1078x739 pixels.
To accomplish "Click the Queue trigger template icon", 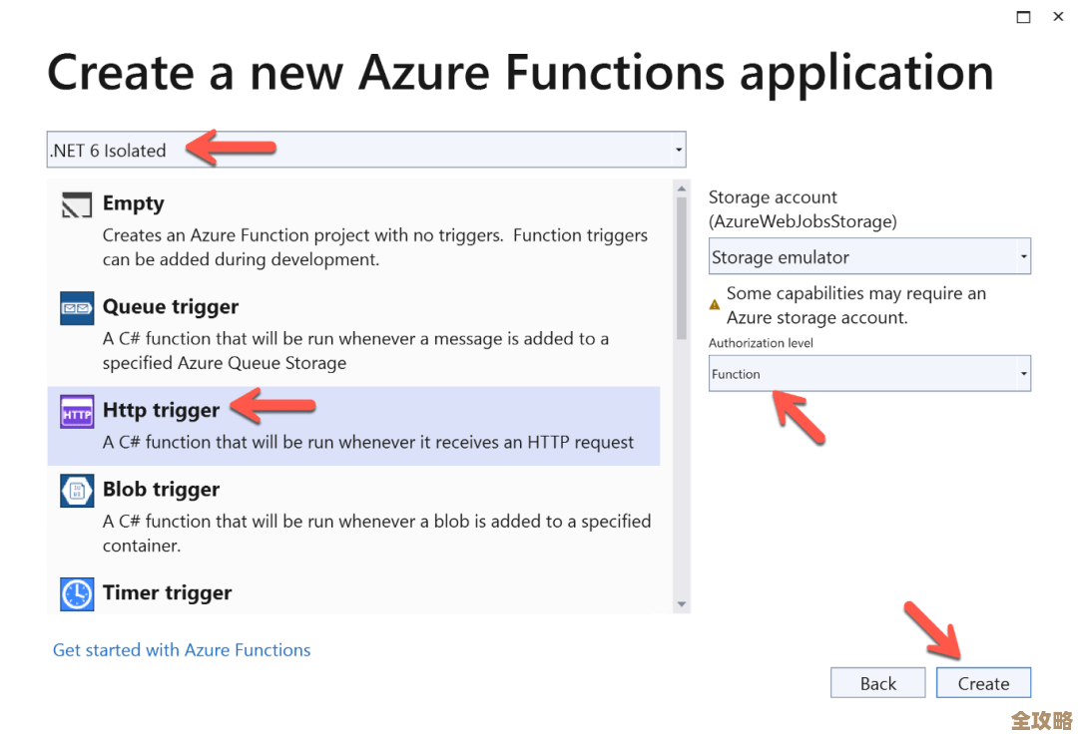I will 75,308.
